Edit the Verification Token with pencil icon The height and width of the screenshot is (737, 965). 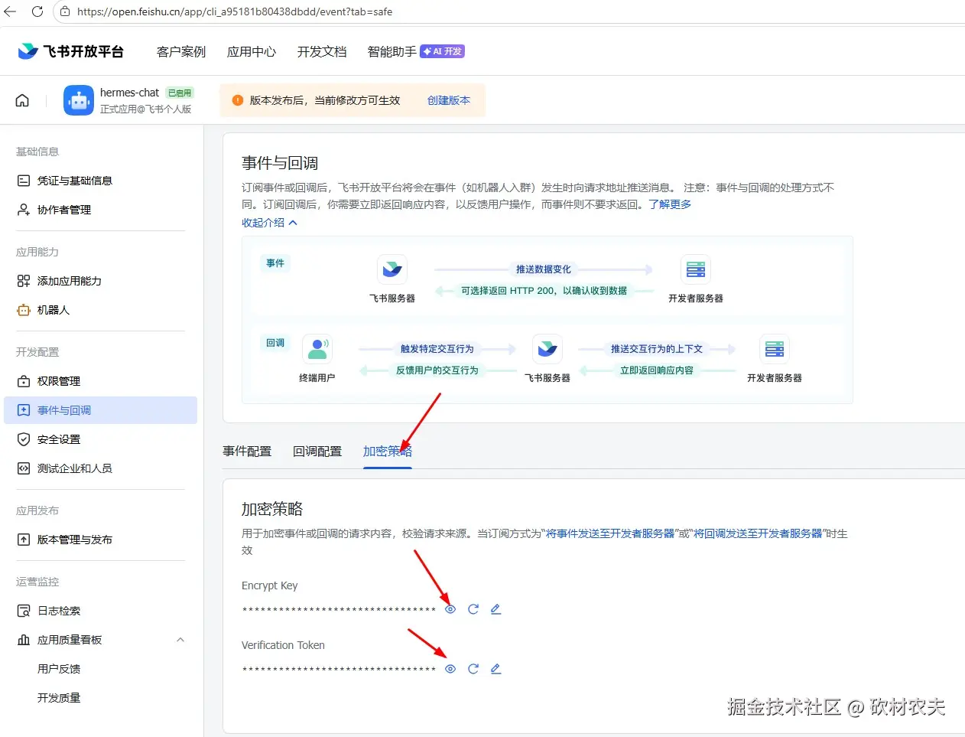(495, 669)
